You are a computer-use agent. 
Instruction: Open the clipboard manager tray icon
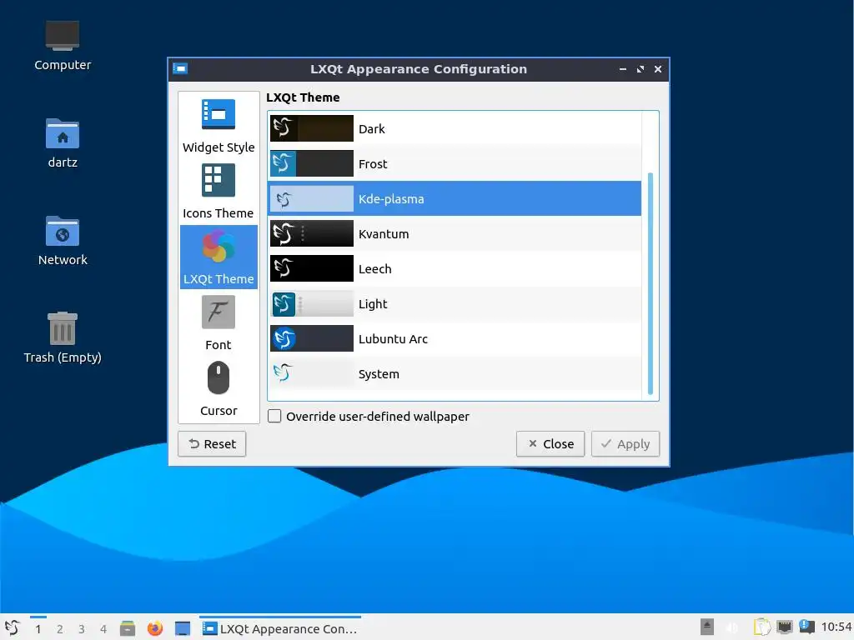(762, 627)
